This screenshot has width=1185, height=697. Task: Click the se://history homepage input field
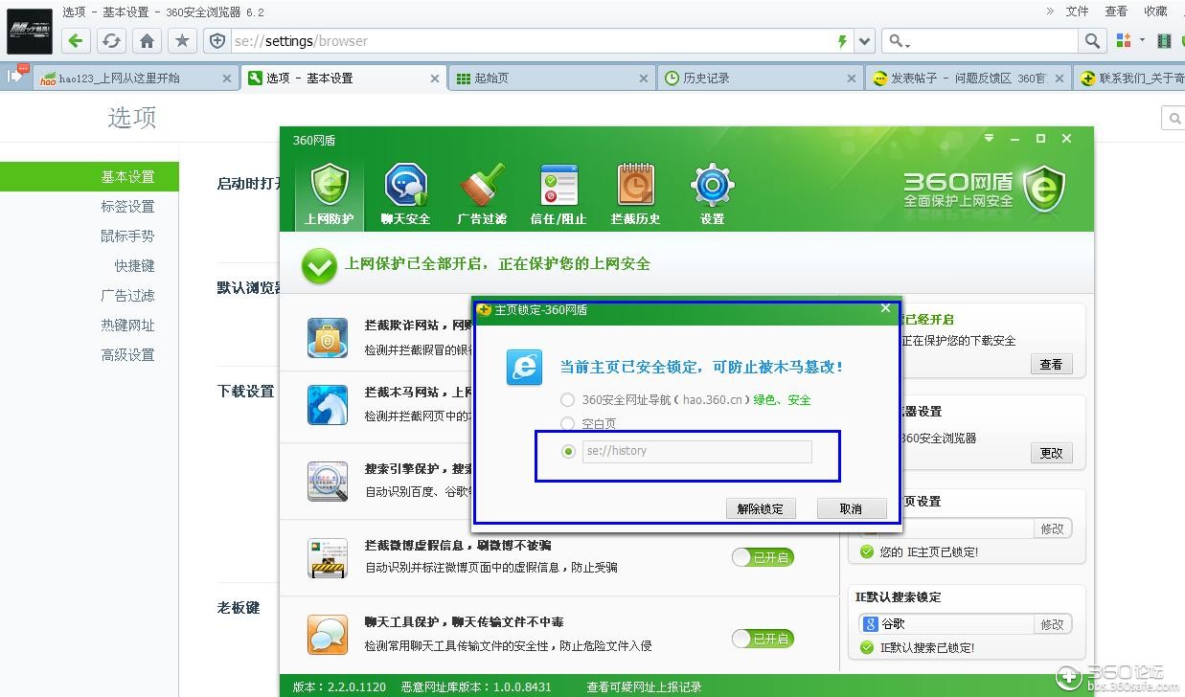point(696,451)
